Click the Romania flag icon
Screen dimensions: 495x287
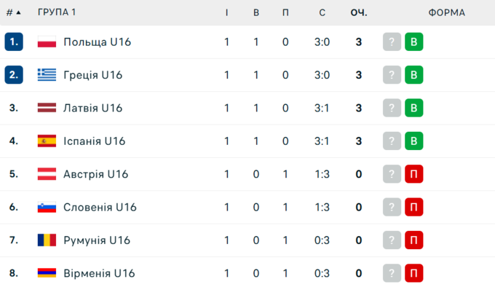47,240
